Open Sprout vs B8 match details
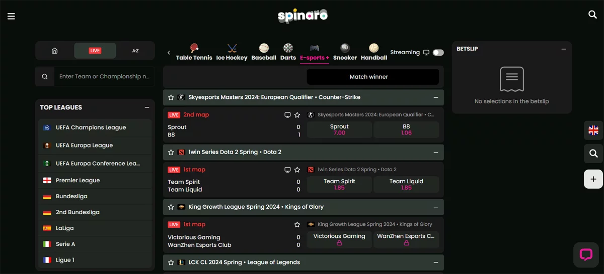The image size is (604, 274). pos(234,131)
